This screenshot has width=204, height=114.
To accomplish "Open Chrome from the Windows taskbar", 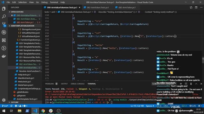I will point(43,111).
